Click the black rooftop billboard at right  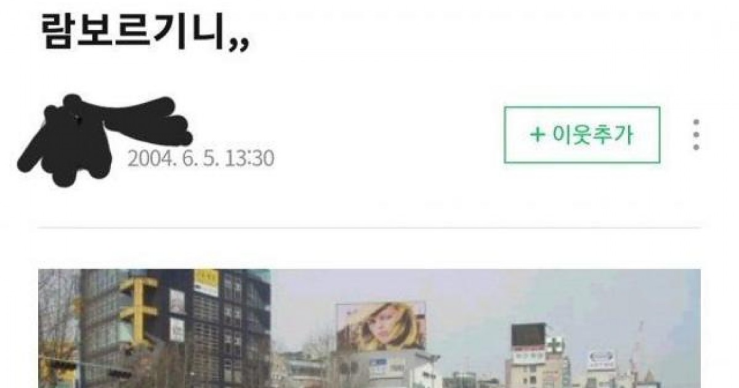[528, 336]
